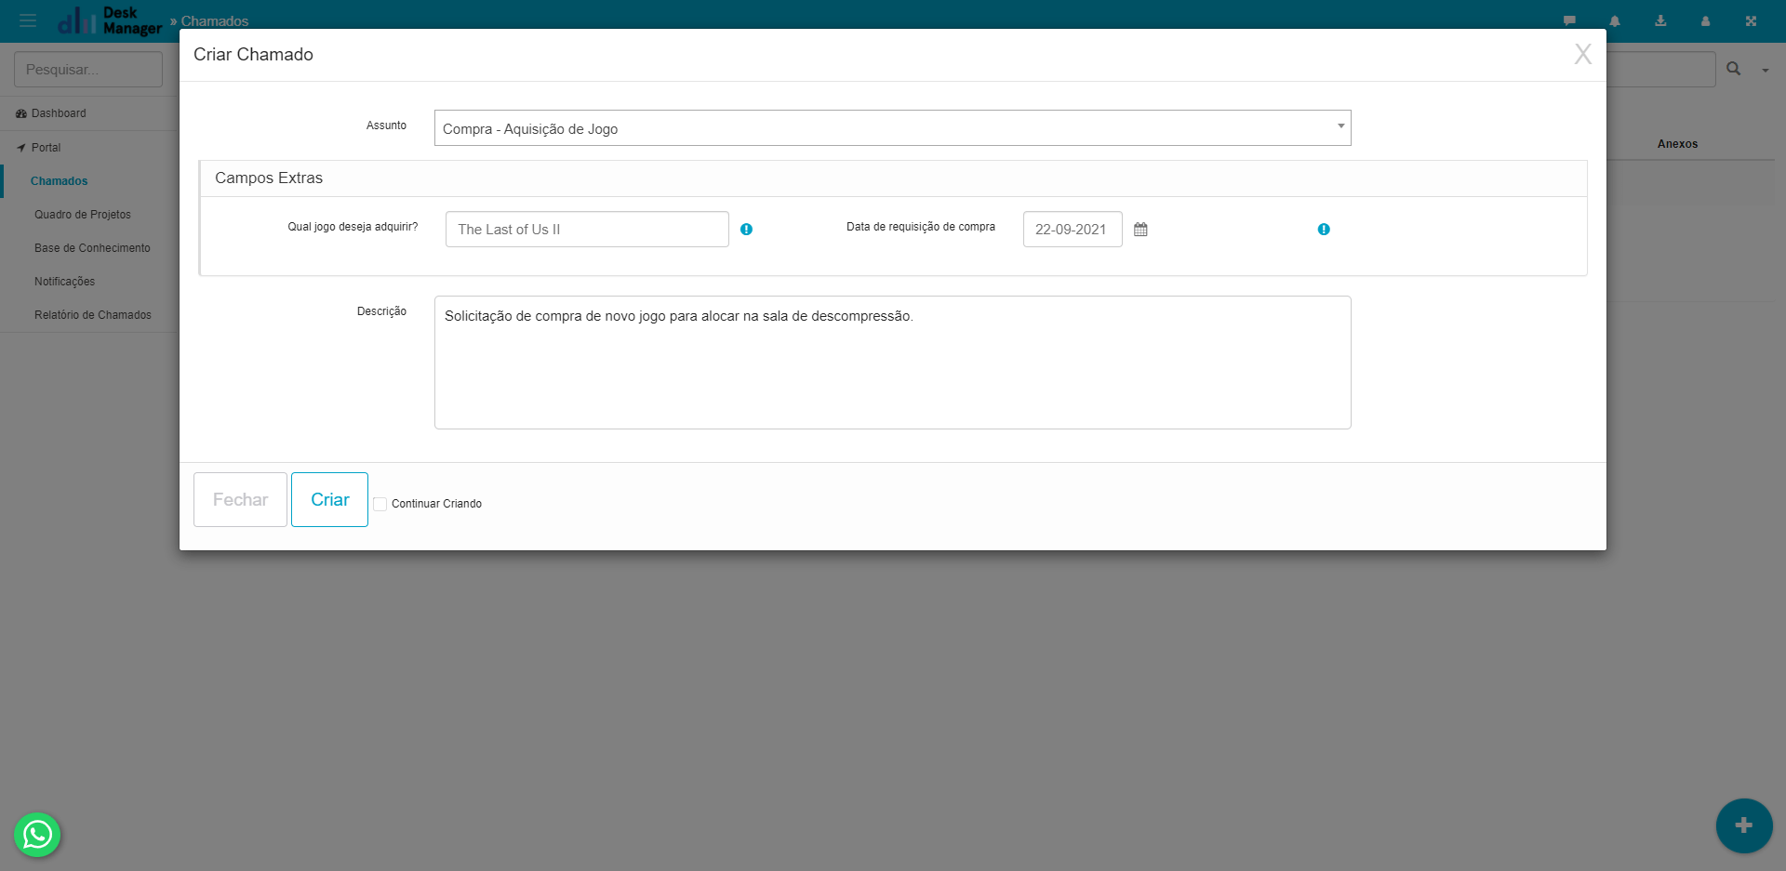Click inside the Descrição text area
The height and width of the screenshot is (871, 1786).
(x=892, y=363)
